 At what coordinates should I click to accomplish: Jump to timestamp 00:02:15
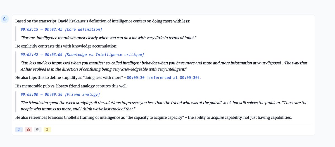[29, 29]
